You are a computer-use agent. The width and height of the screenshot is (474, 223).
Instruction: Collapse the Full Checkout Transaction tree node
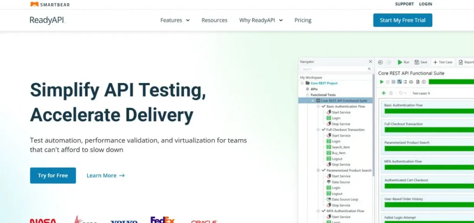click(x=318, y=130)
